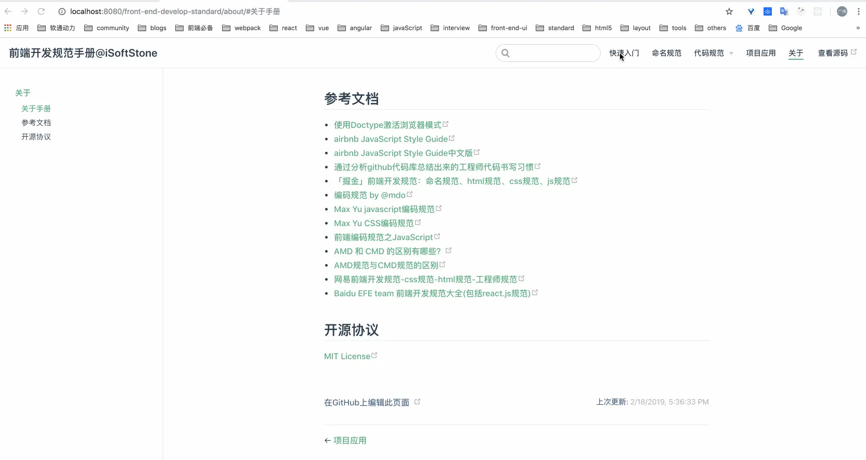Open the community bookmark folder
Screen dimensions: 866x460
107,28
